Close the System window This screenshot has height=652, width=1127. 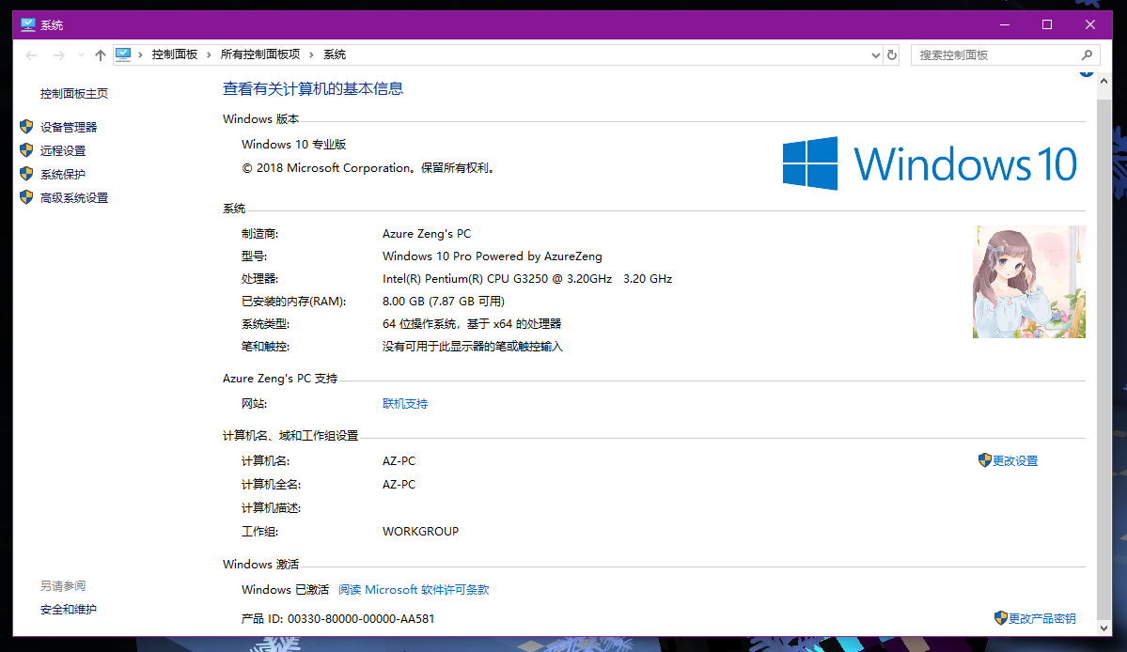click(1090, 24)
